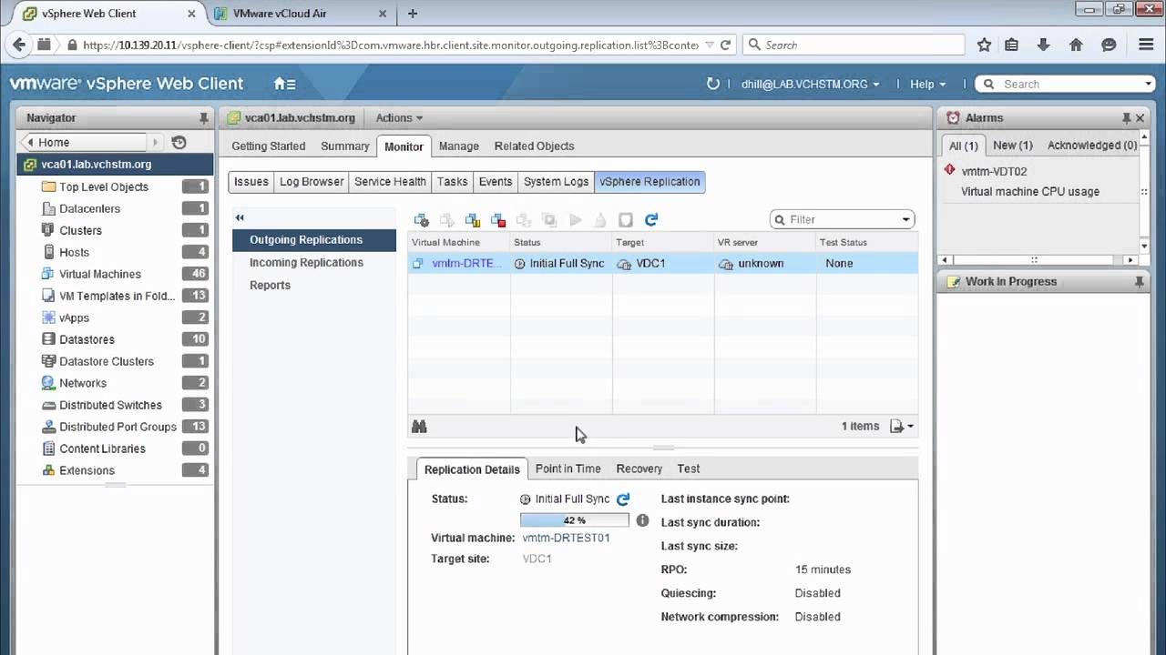Open the Point in Time details tab

568,469
